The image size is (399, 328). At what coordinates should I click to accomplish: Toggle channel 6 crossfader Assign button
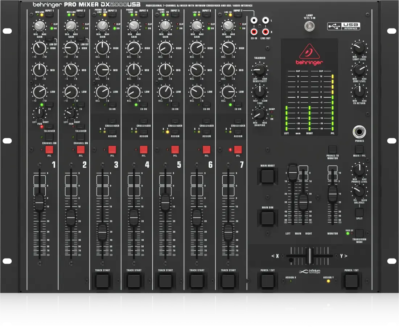(x=206, y=132)
